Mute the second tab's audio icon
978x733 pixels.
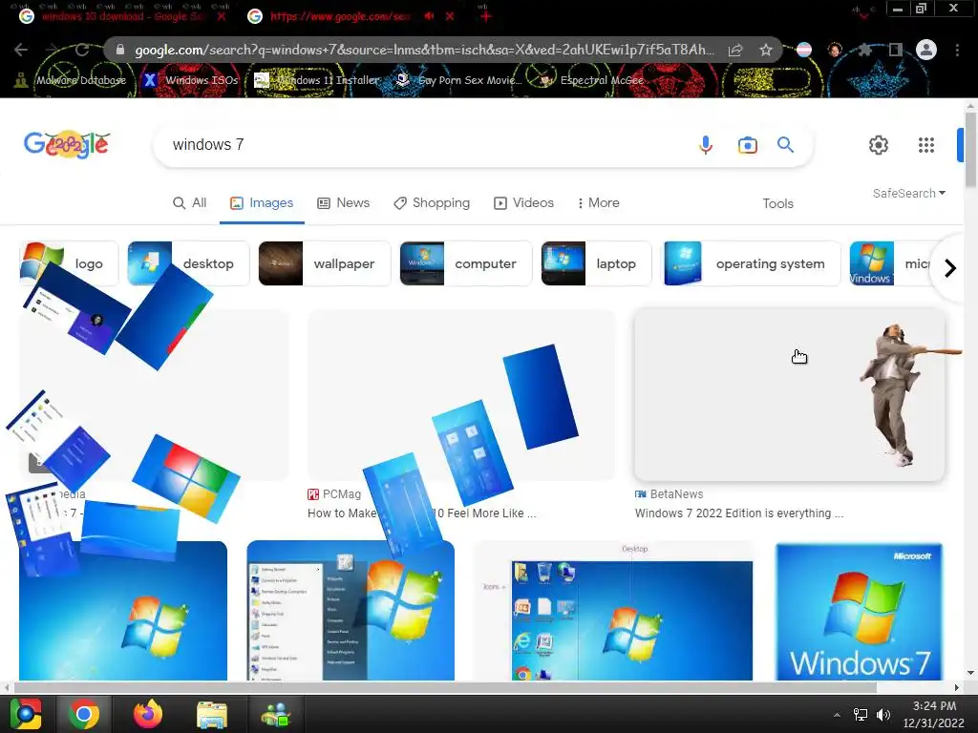coord(429,16)
